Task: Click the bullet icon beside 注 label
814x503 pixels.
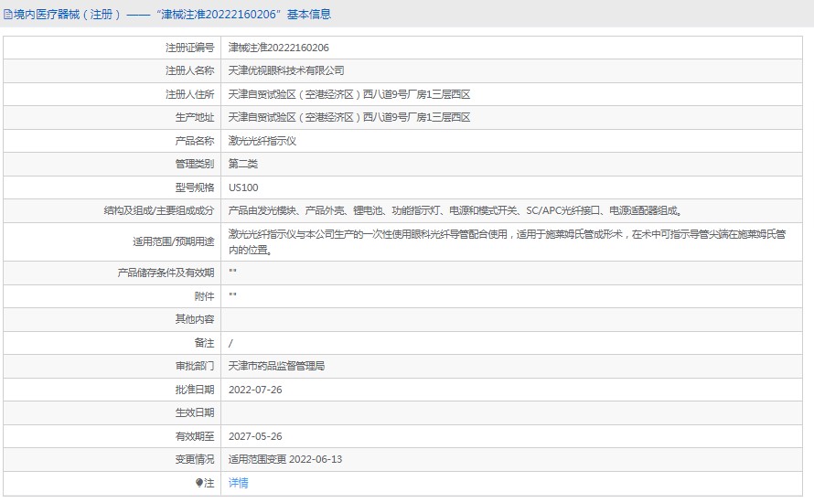Action: pyautogui.click(x=199, y=483)
